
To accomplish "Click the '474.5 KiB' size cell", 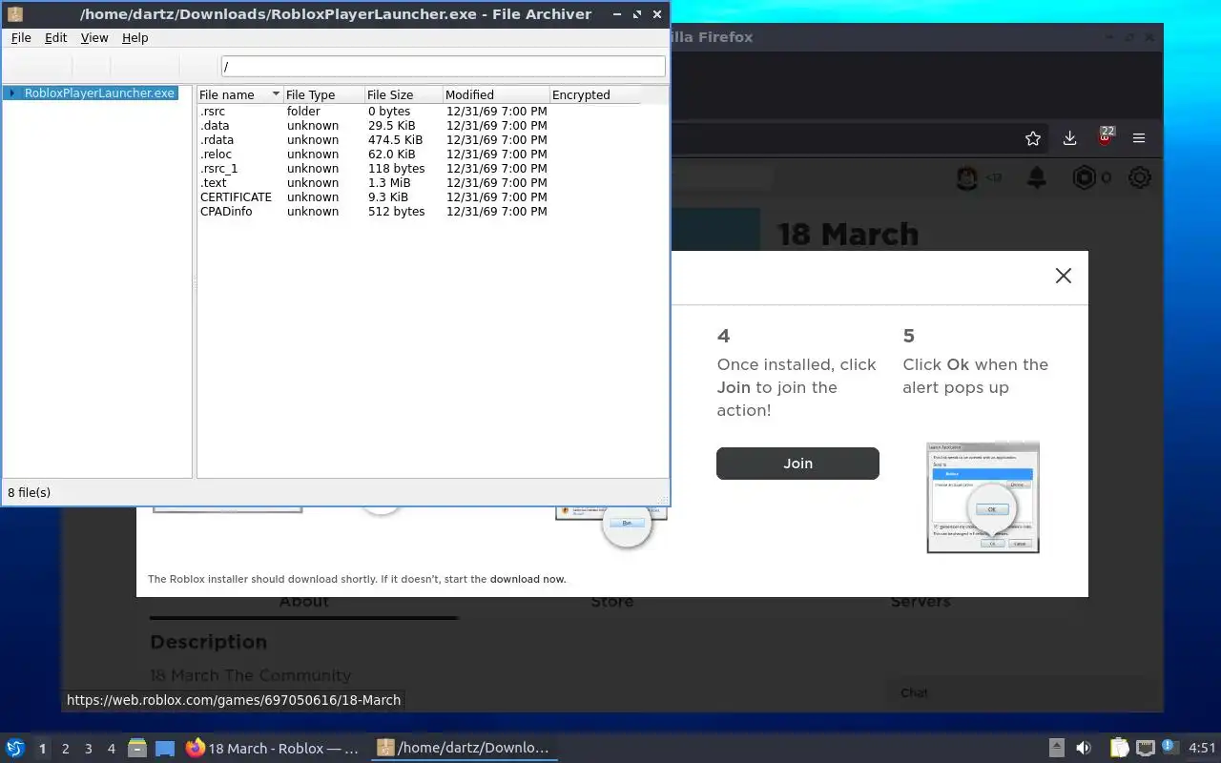I will [395, 140].
